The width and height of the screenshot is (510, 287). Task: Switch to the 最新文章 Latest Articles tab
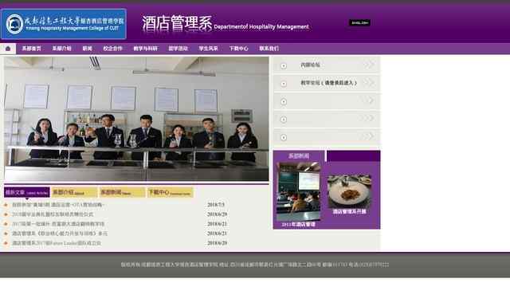pos(26,192)
